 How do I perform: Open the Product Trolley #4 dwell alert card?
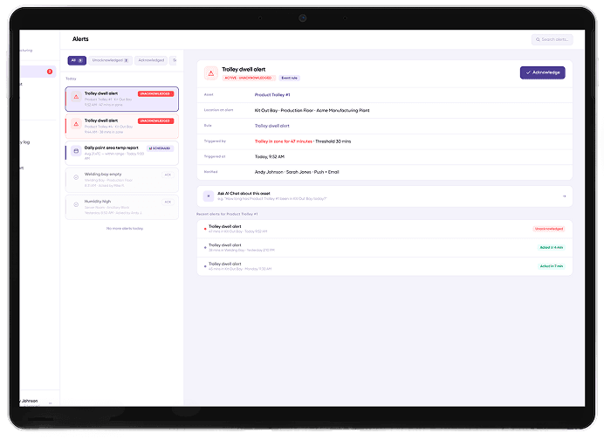[x=121, y=126]
